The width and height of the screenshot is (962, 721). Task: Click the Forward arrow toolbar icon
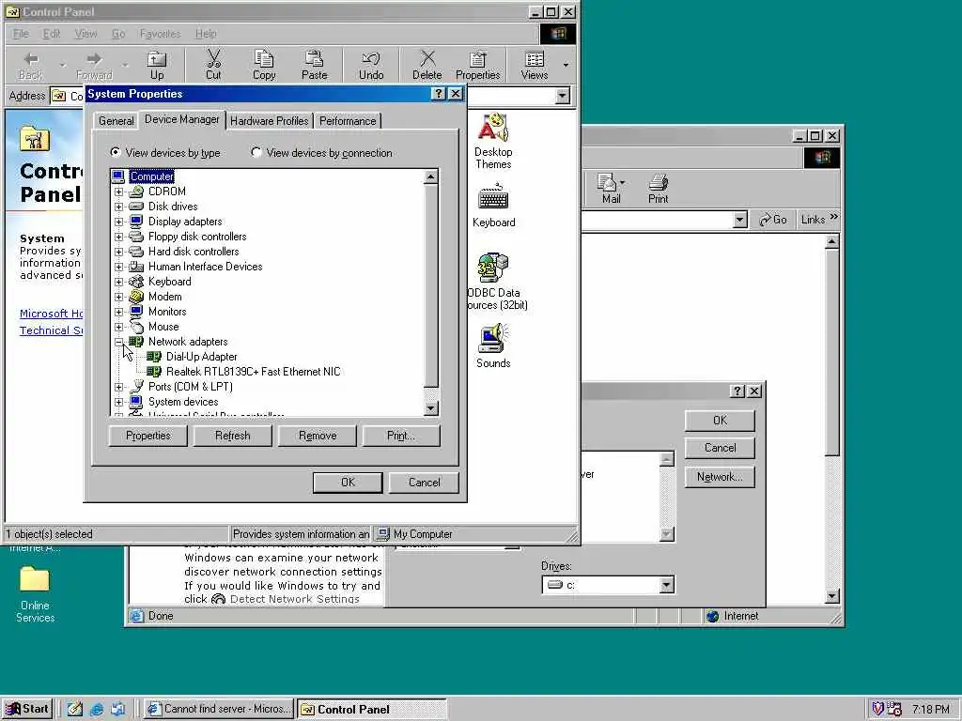[x=94, y=65]
